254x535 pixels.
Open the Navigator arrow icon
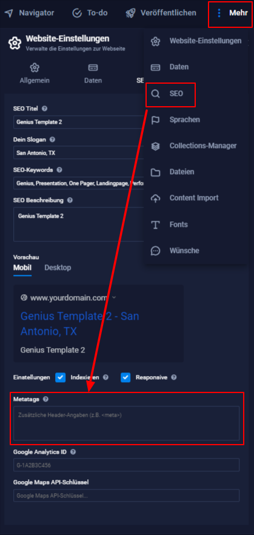click(9, 13)
